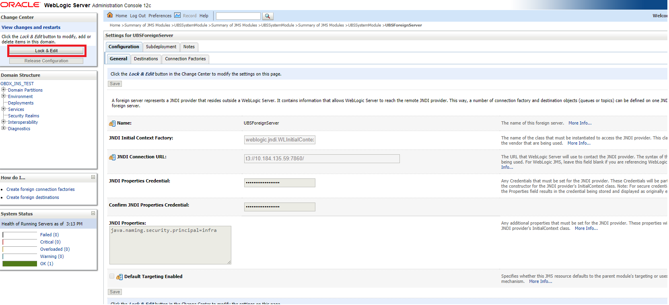Screen dimensions: 669x305
Task: Click More Info for Default Targeting
Action: click(540, 281)
